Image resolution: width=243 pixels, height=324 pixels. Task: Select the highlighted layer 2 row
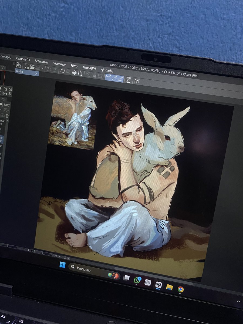click(x=2, y=139)
